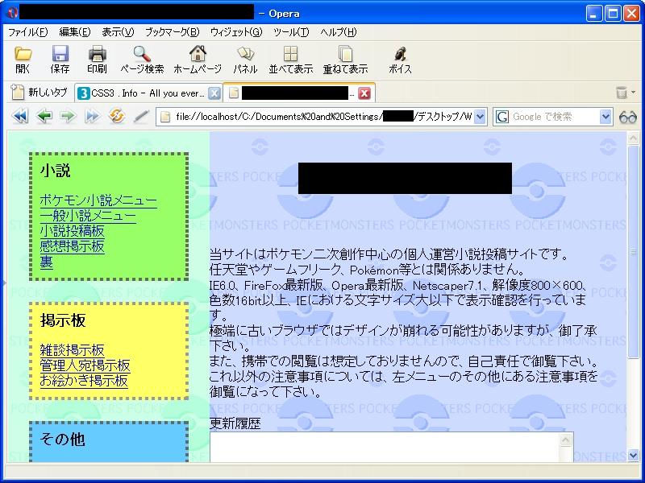Go forward with green right arrow
Viewport: 645px width, 483px height.
(x=69, y=117)
